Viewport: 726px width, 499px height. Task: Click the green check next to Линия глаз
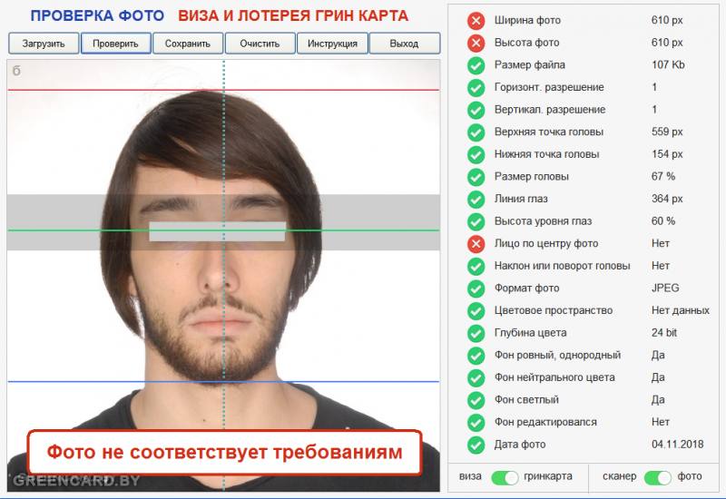tap(476, 200)
